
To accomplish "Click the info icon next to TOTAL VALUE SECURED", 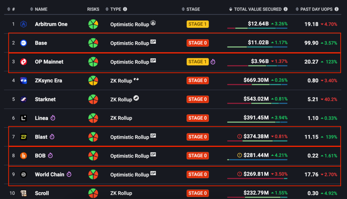I will tap(285, 9).
